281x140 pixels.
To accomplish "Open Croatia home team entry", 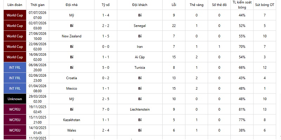I will [72, 78].
